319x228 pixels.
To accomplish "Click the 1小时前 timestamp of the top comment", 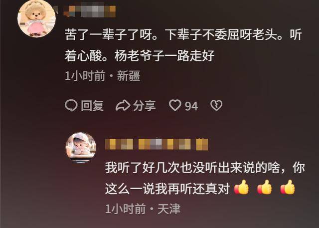I will [x=85, y=76].
